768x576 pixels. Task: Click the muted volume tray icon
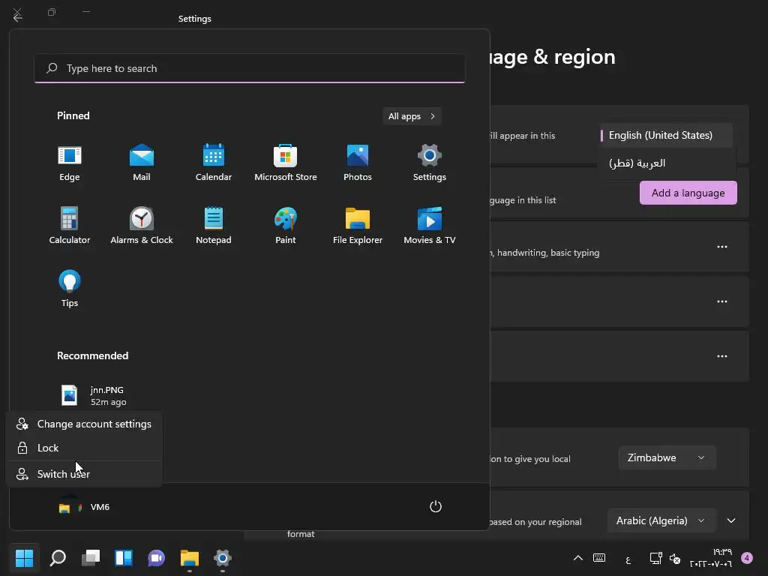coord(674,558)
